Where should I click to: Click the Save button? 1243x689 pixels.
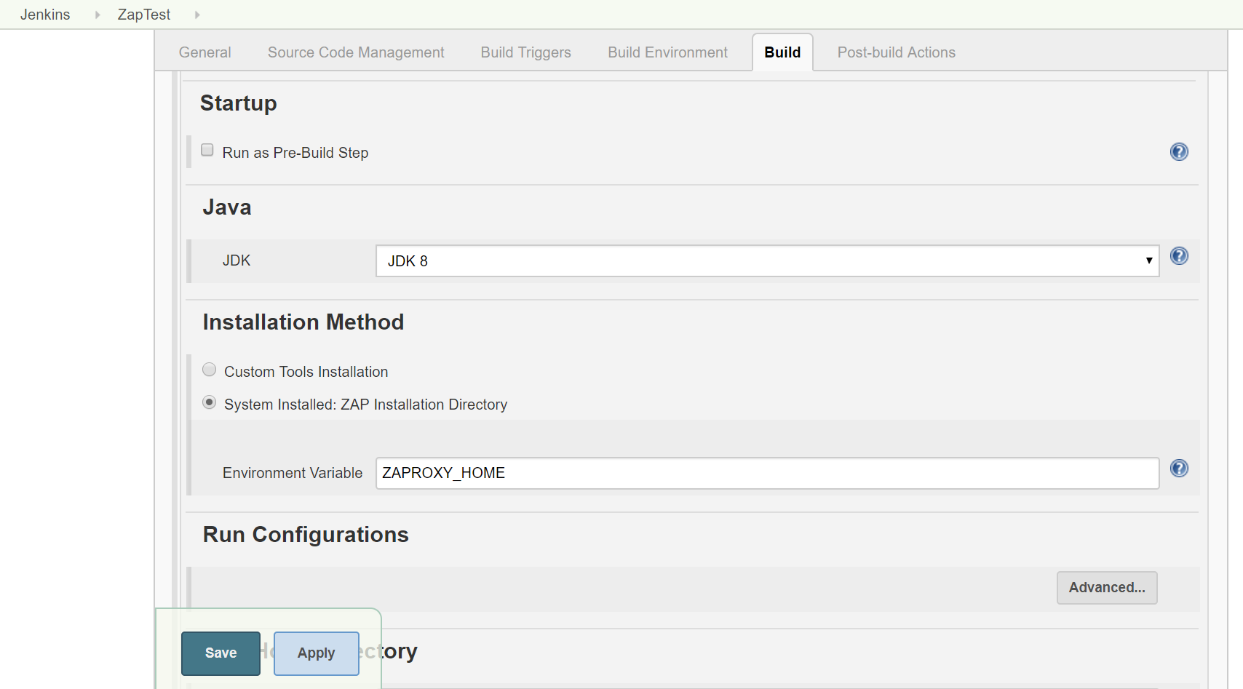pos(221,653)
